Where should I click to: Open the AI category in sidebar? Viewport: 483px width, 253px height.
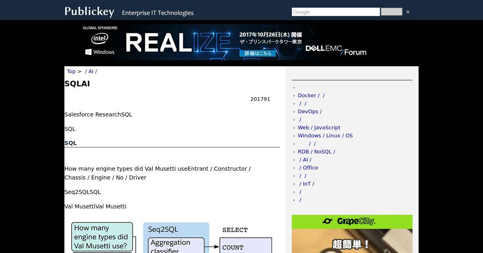click(305, 160)
